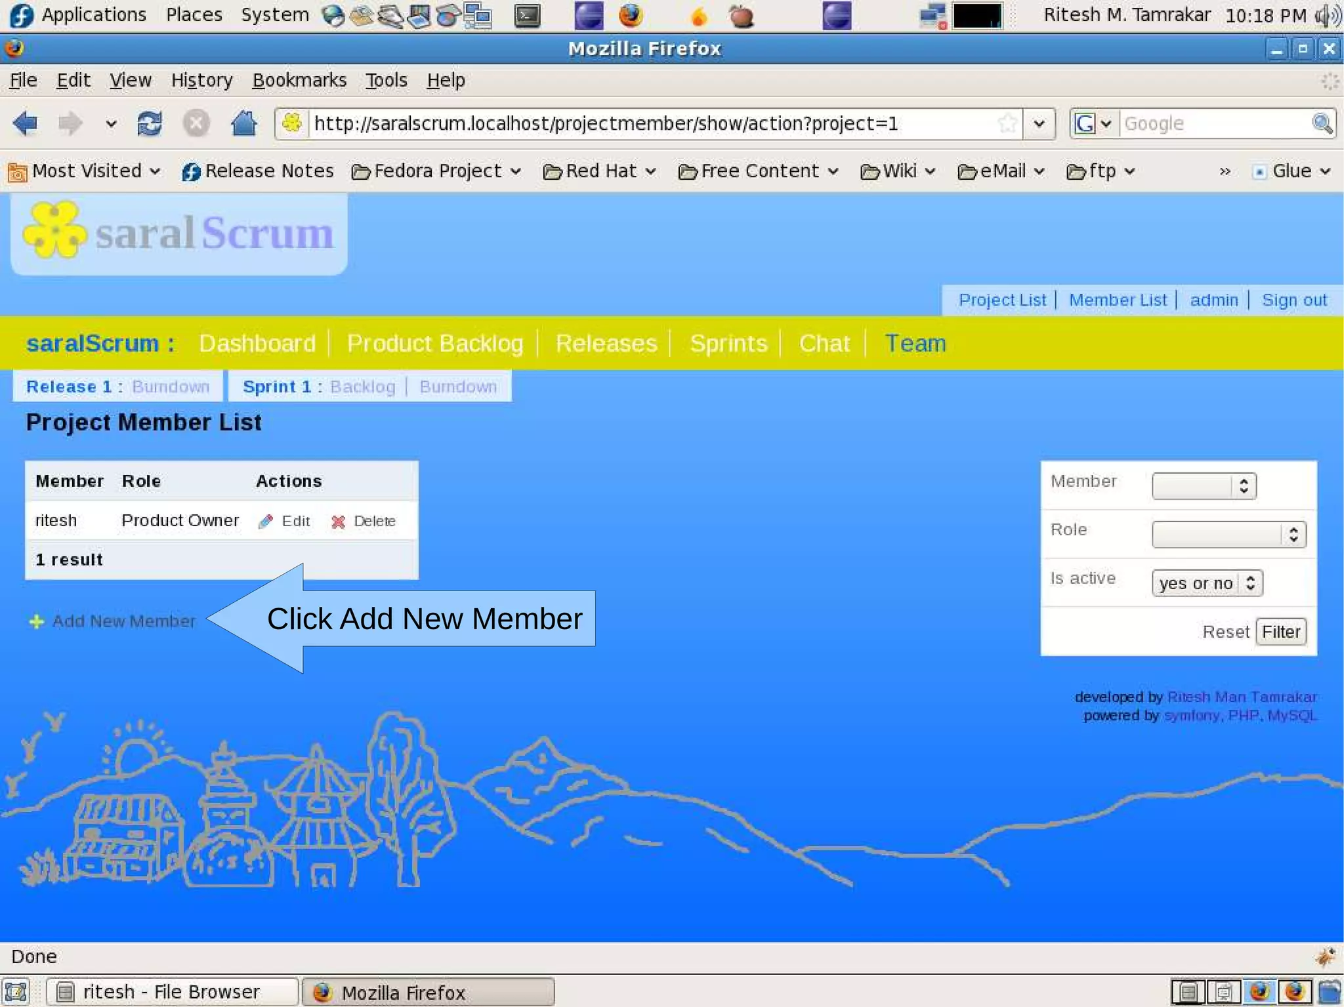Expand the Glue bookmark menu
1344x1007 pixels.
[1291, 171]
